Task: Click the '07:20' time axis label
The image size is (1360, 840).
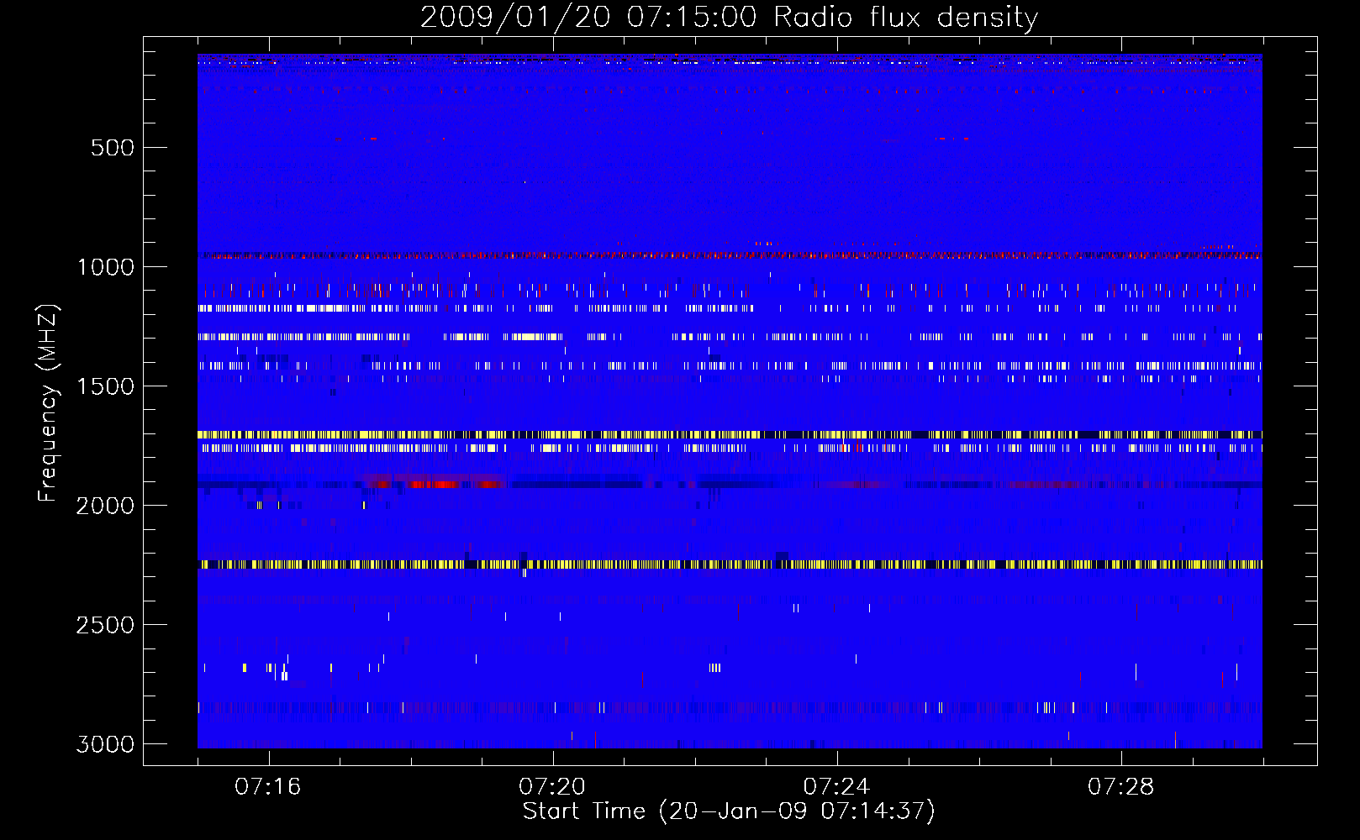Action: [552, 787]
